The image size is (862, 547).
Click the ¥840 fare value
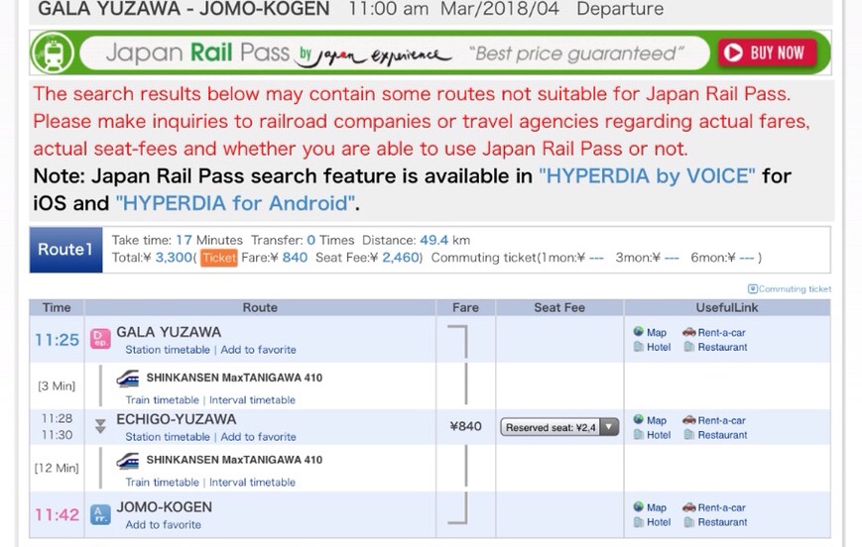point(465,426)
